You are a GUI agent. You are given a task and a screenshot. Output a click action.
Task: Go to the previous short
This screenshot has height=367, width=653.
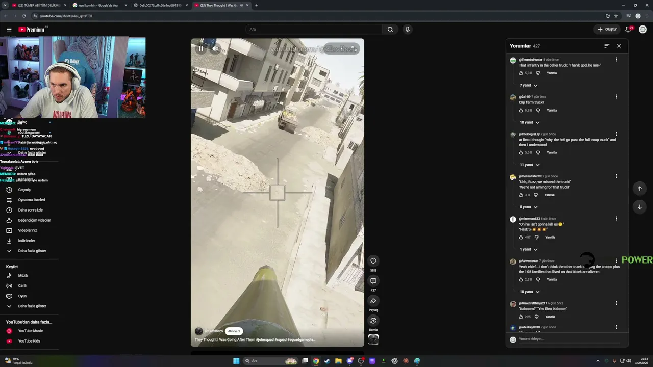point(640,189)
